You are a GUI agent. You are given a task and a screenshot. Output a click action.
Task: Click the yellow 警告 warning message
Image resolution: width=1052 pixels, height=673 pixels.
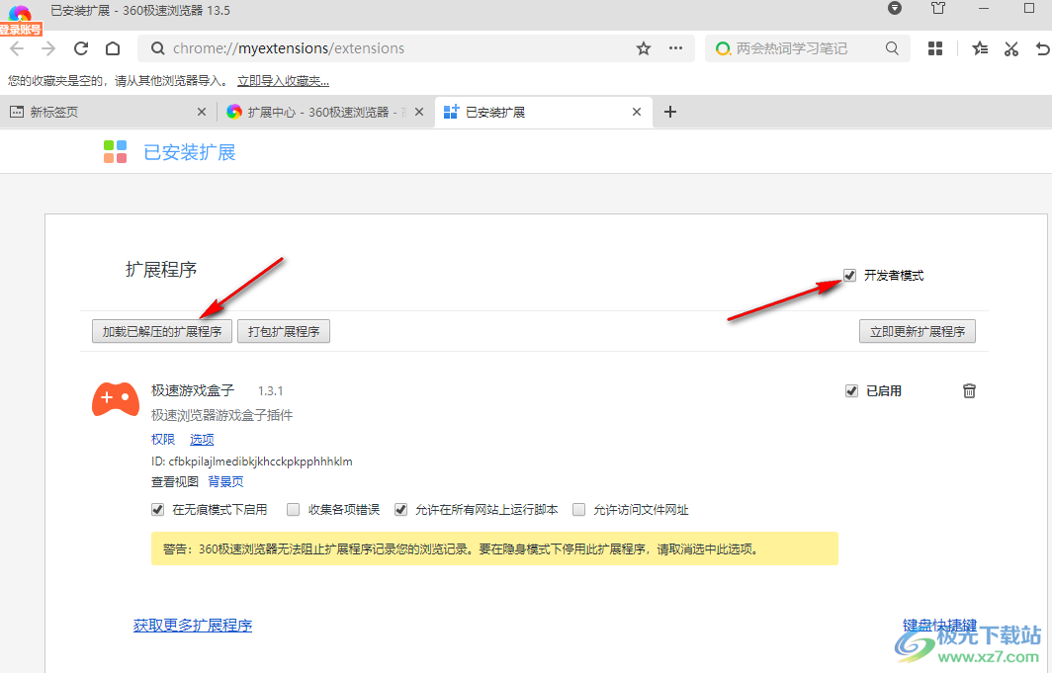(494, 548)
